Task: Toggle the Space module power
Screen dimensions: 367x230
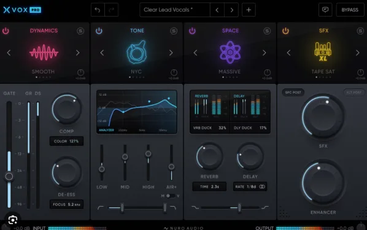Action: point(192,31)
